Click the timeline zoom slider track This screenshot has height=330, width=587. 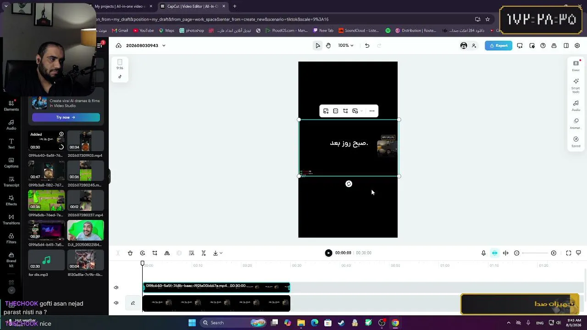(x=535, y=253)
